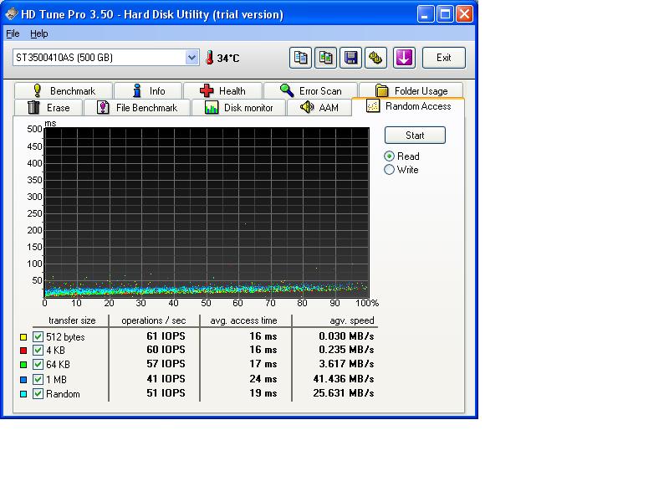Select the Write radio button

tap(390, 170)
